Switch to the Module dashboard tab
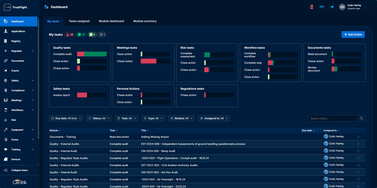This screenshot has width=377, height=188. 111,21
